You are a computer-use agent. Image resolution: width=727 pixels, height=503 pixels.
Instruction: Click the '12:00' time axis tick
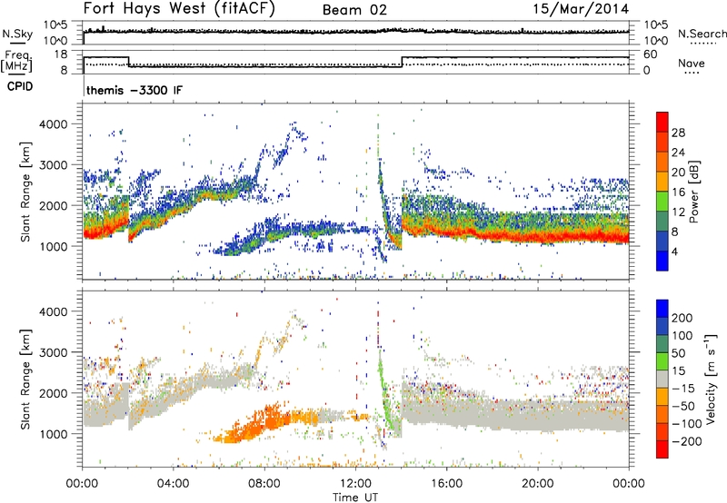click(x=355, y=484)
